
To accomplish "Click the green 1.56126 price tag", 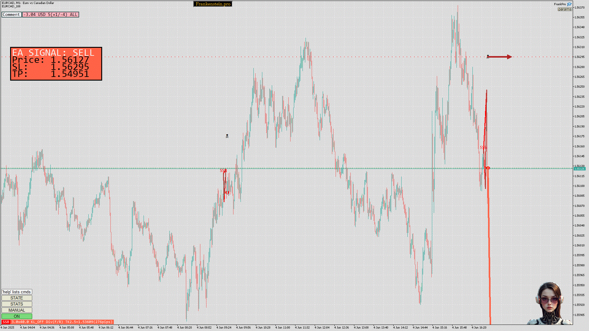I will click(579, 169).
